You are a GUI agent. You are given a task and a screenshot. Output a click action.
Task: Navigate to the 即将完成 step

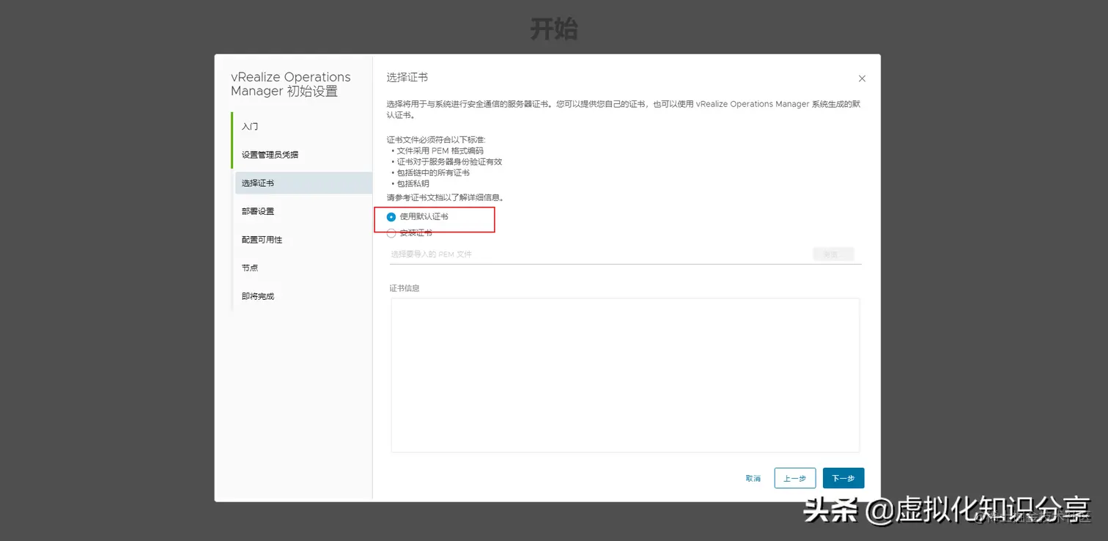coord(259,295)
